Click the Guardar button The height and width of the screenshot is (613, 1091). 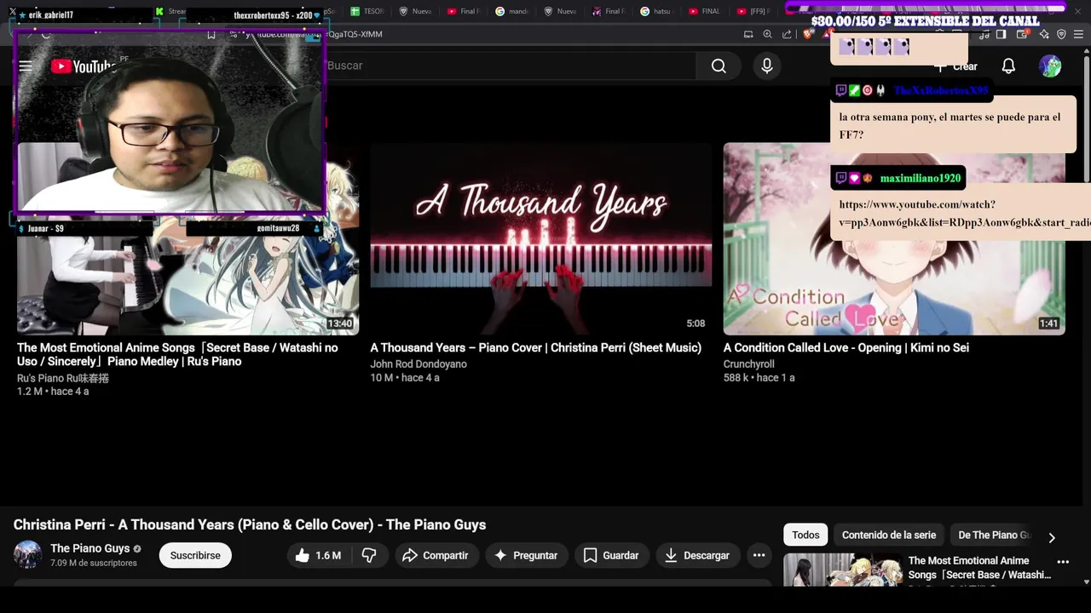(611, 555)
